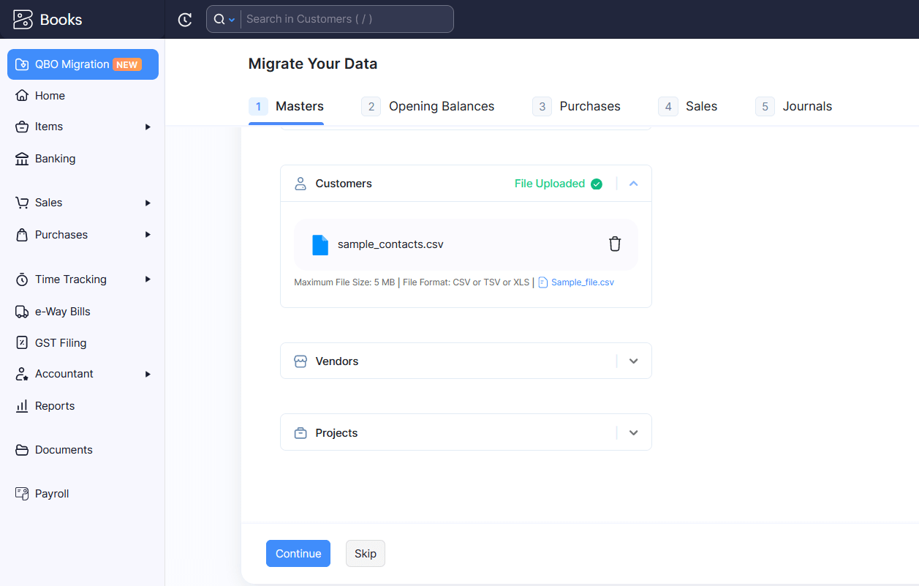Open the Documents section
Screen dimensions: 919x586
(x=64, y=450)
